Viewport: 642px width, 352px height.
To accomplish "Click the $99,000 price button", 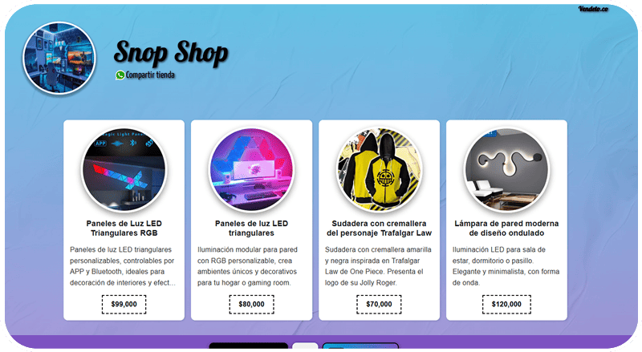I will 124,304.
